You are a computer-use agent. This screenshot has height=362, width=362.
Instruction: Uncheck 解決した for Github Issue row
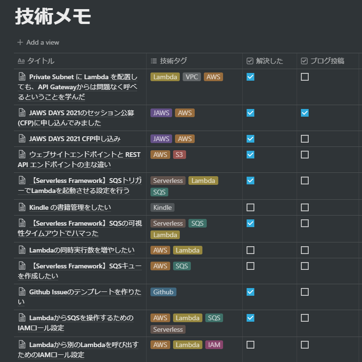point(250,292)
